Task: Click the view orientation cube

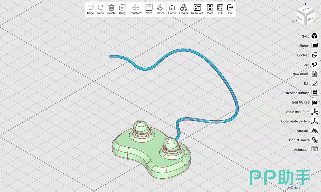Action: [x=305, y=17]
